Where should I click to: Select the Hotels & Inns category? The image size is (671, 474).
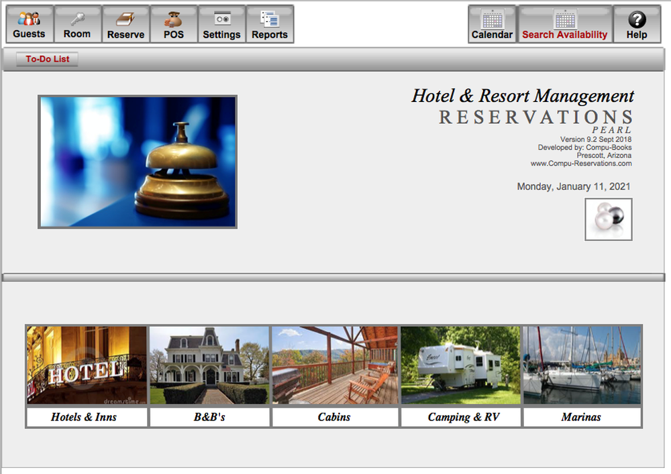[x=85, y=417]
